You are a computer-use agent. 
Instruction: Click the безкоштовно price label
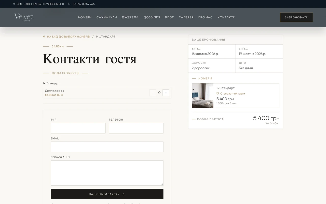point(54,95)
